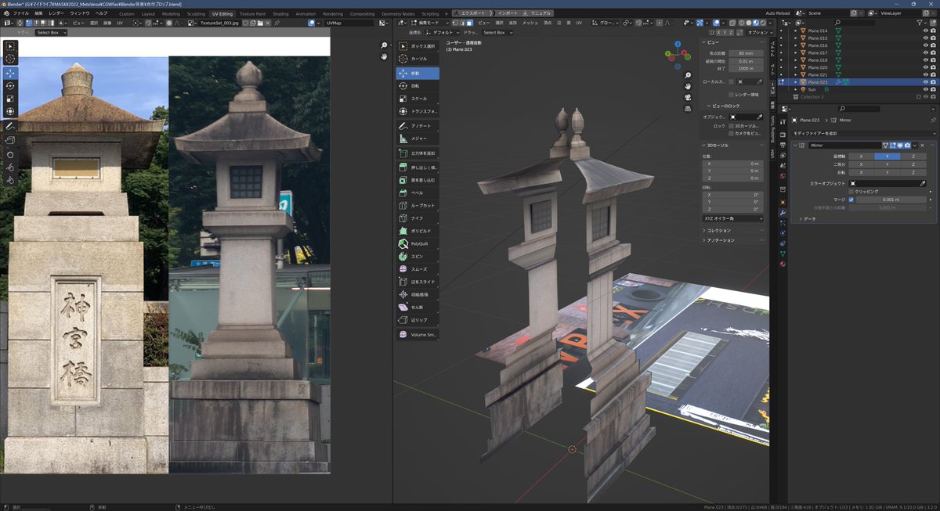Switch to the Shading workspace tab
This screenshot has width=940, height=511.
pos(280,13)
